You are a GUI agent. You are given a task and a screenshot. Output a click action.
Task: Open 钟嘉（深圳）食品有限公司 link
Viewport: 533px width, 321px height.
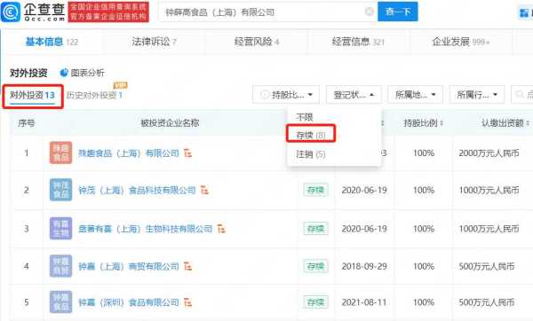pyautogui.click(x=129, y=302)
